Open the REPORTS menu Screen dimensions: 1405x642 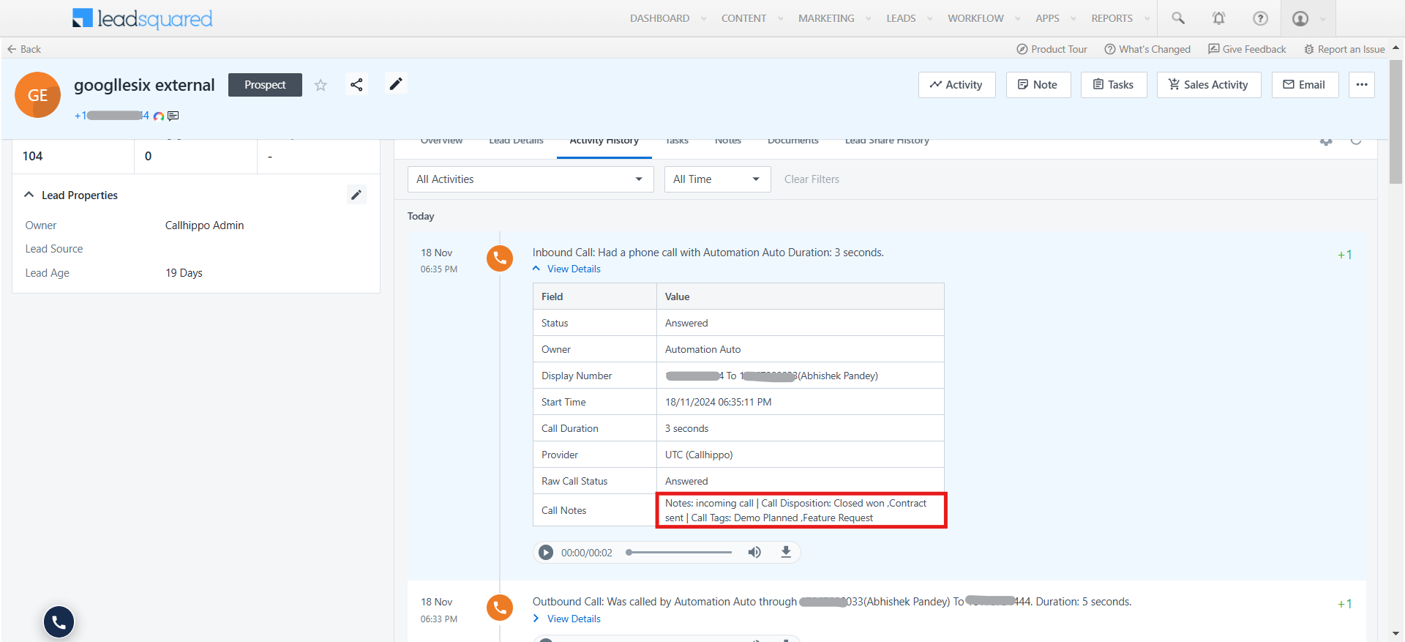[x=1112, y=18]
